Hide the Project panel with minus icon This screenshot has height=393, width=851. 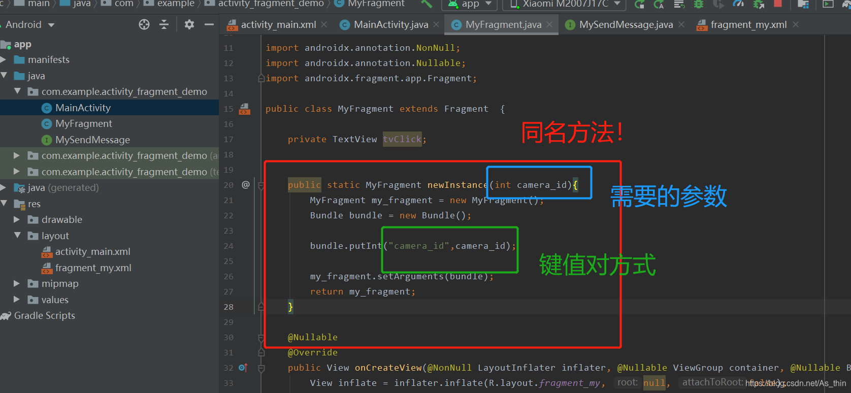(x=209, y=24)
